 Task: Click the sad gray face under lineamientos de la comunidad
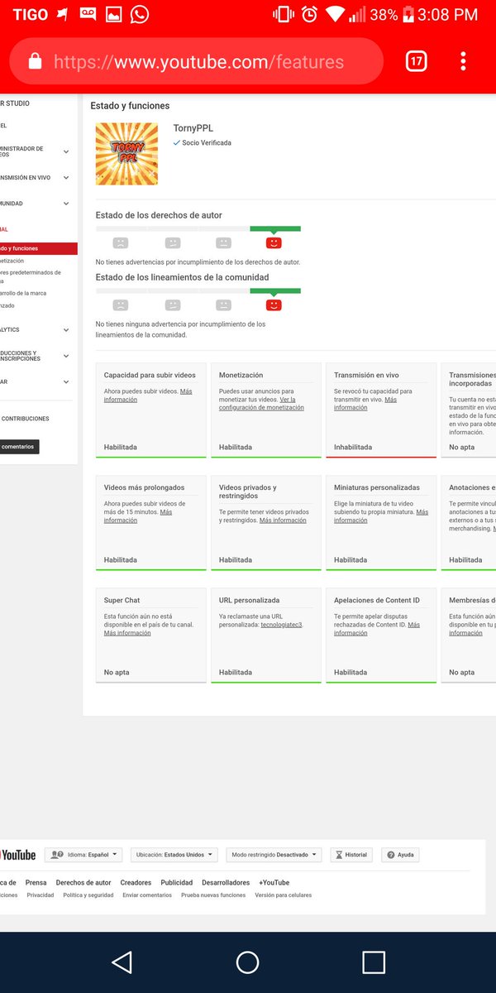(x=121, y=305)
